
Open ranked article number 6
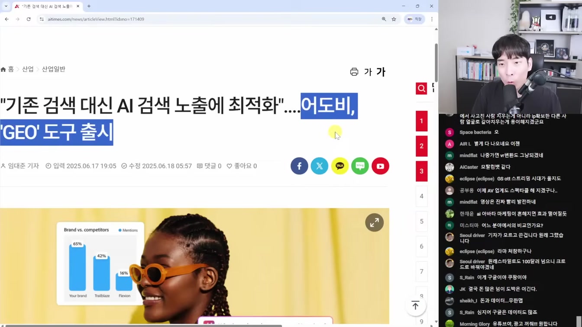tap(421, 247)
